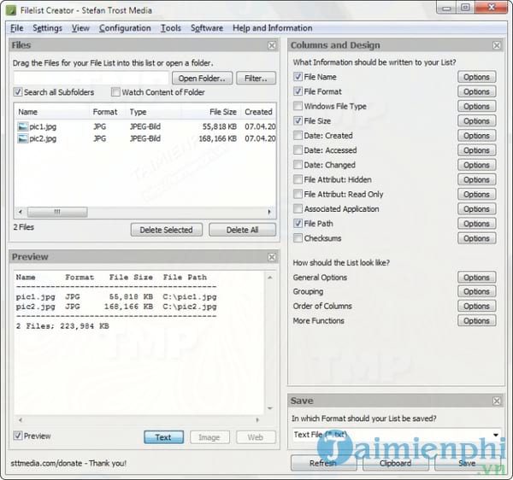Enable the Date: Accessed column
513x480 pixels.
[298, 150]
